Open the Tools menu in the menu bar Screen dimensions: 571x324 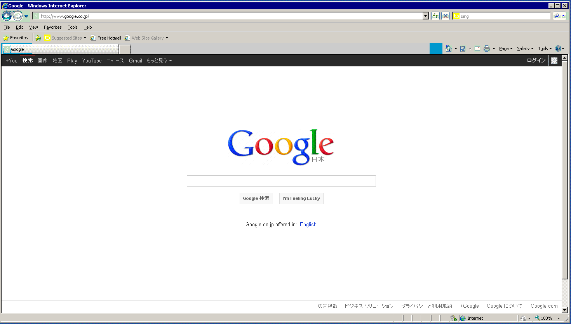pos(72,27)
